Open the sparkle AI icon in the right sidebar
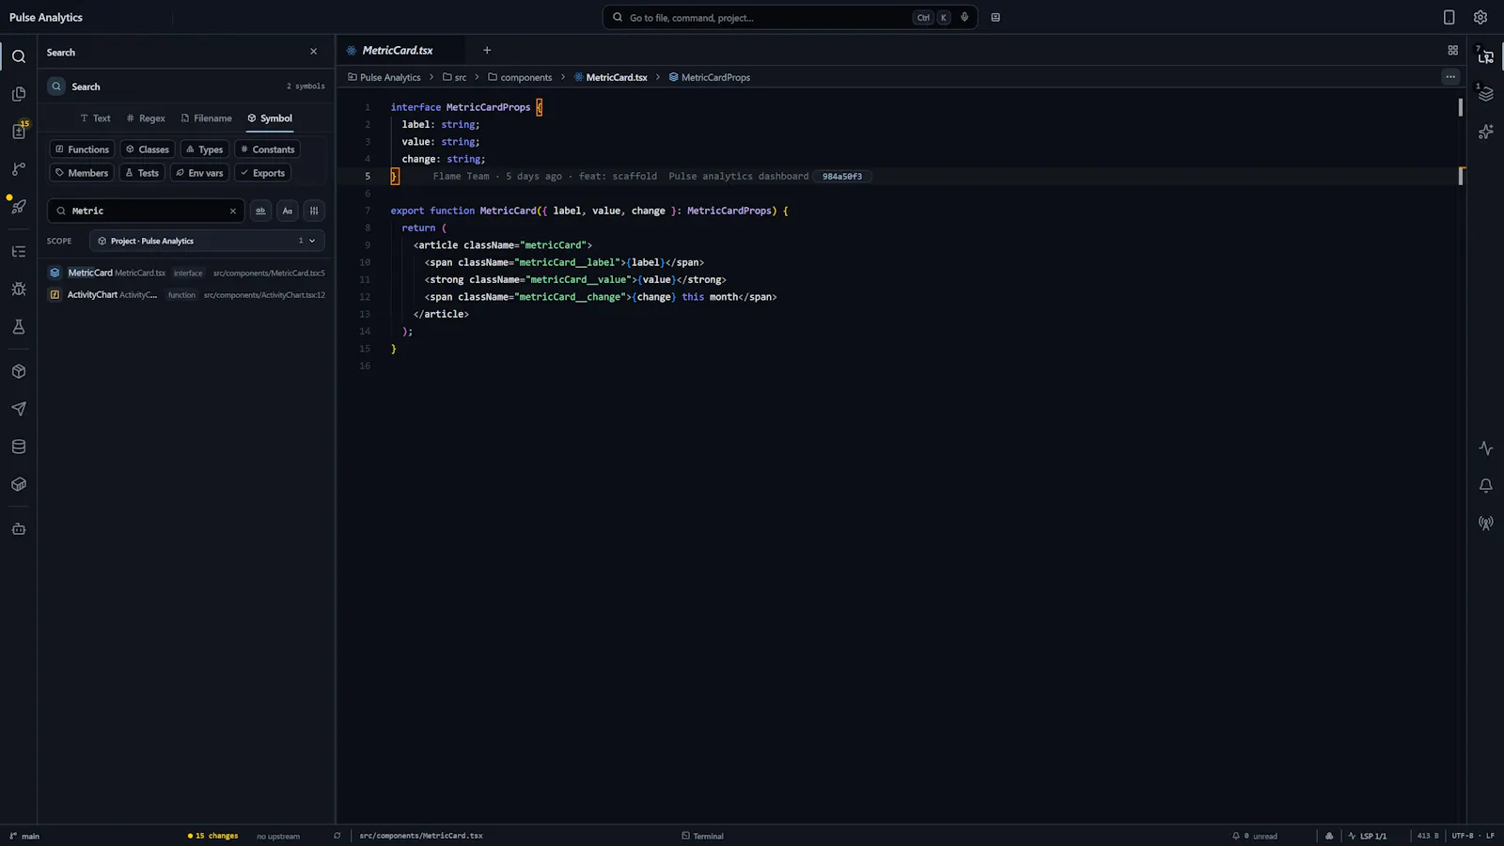 click(x=1486, y=132)
